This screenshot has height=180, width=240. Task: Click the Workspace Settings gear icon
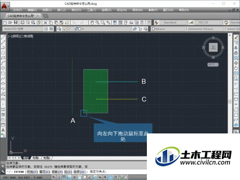click(x=46, y=29)
